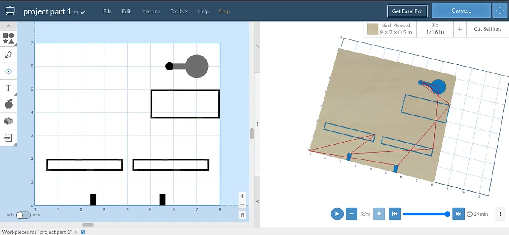The width and height of the screenshot is (509, 235).
Task: Click the Carve button
Action: pos(461,11)
